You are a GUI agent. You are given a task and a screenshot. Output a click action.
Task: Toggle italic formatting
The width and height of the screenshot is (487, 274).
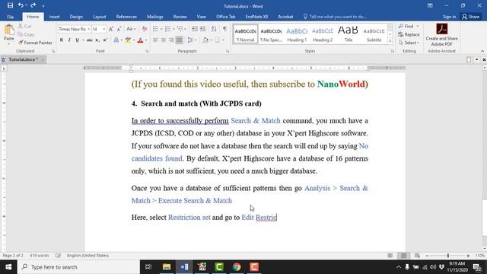[x=69, y=40]
